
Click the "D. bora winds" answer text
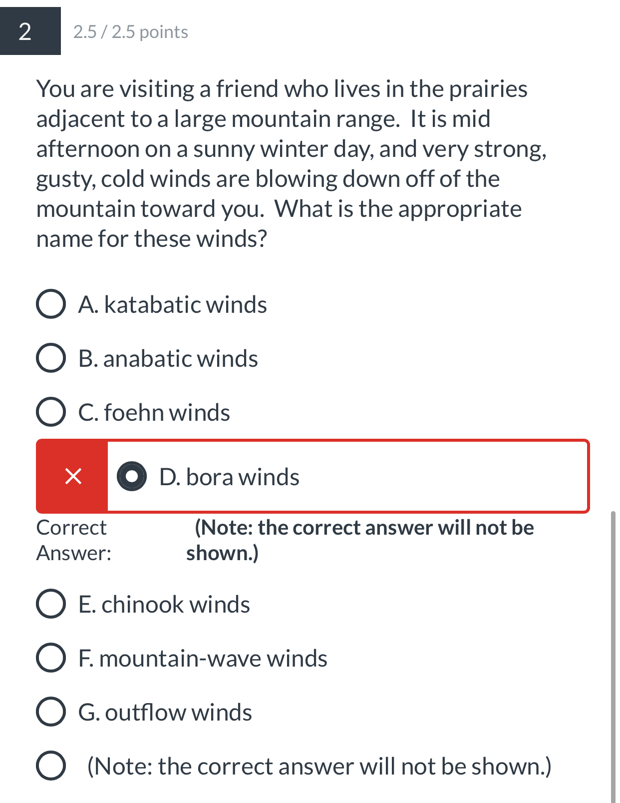point(230,477)
